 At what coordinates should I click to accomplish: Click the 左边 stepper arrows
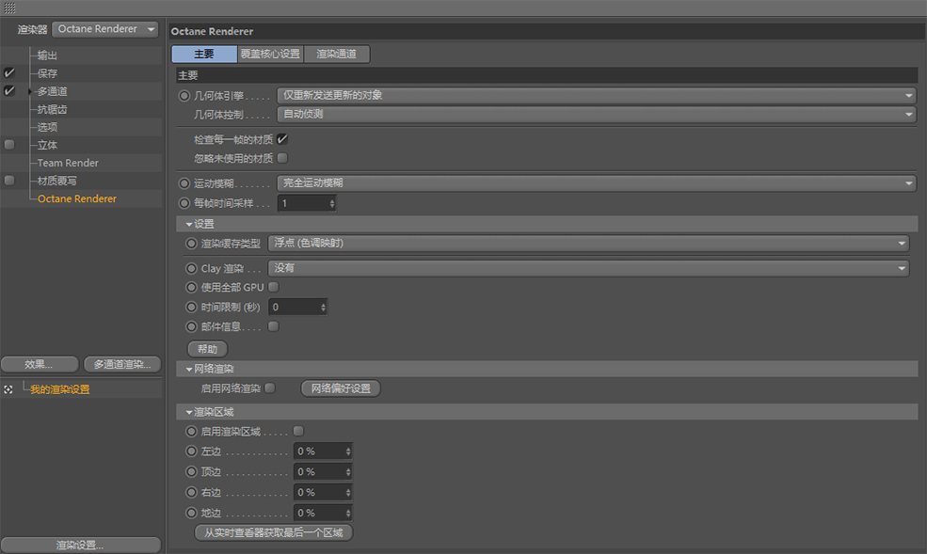click(348, 451)
